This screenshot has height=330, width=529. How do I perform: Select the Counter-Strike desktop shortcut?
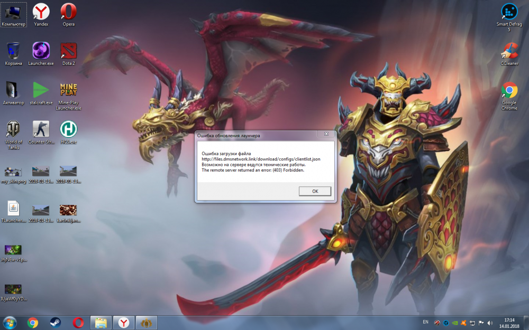pos(41,129)
